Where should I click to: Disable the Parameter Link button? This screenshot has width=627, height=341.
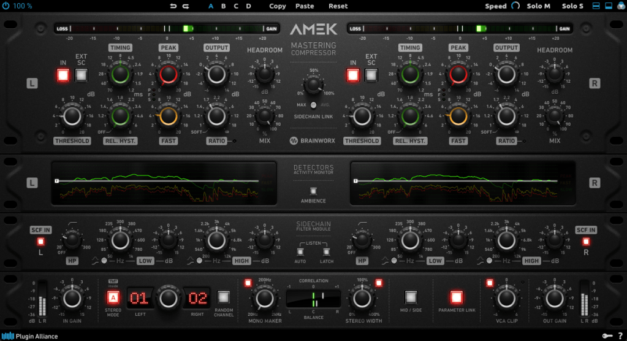click(456, 298)
